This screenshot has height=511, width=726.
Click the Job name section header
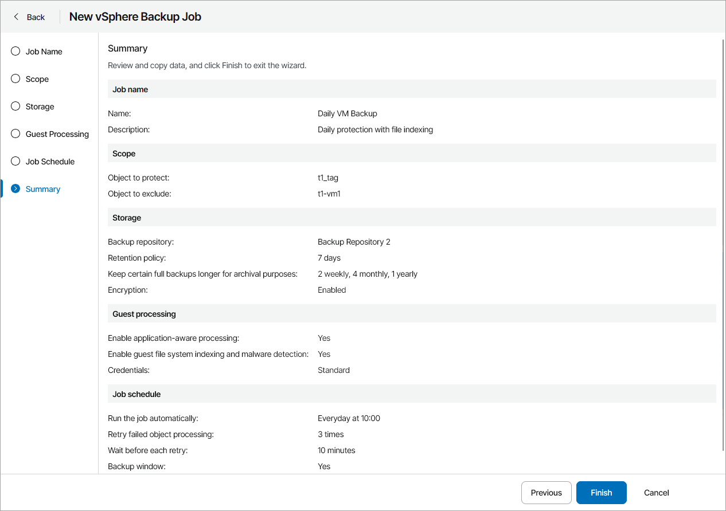coord(412,89)
